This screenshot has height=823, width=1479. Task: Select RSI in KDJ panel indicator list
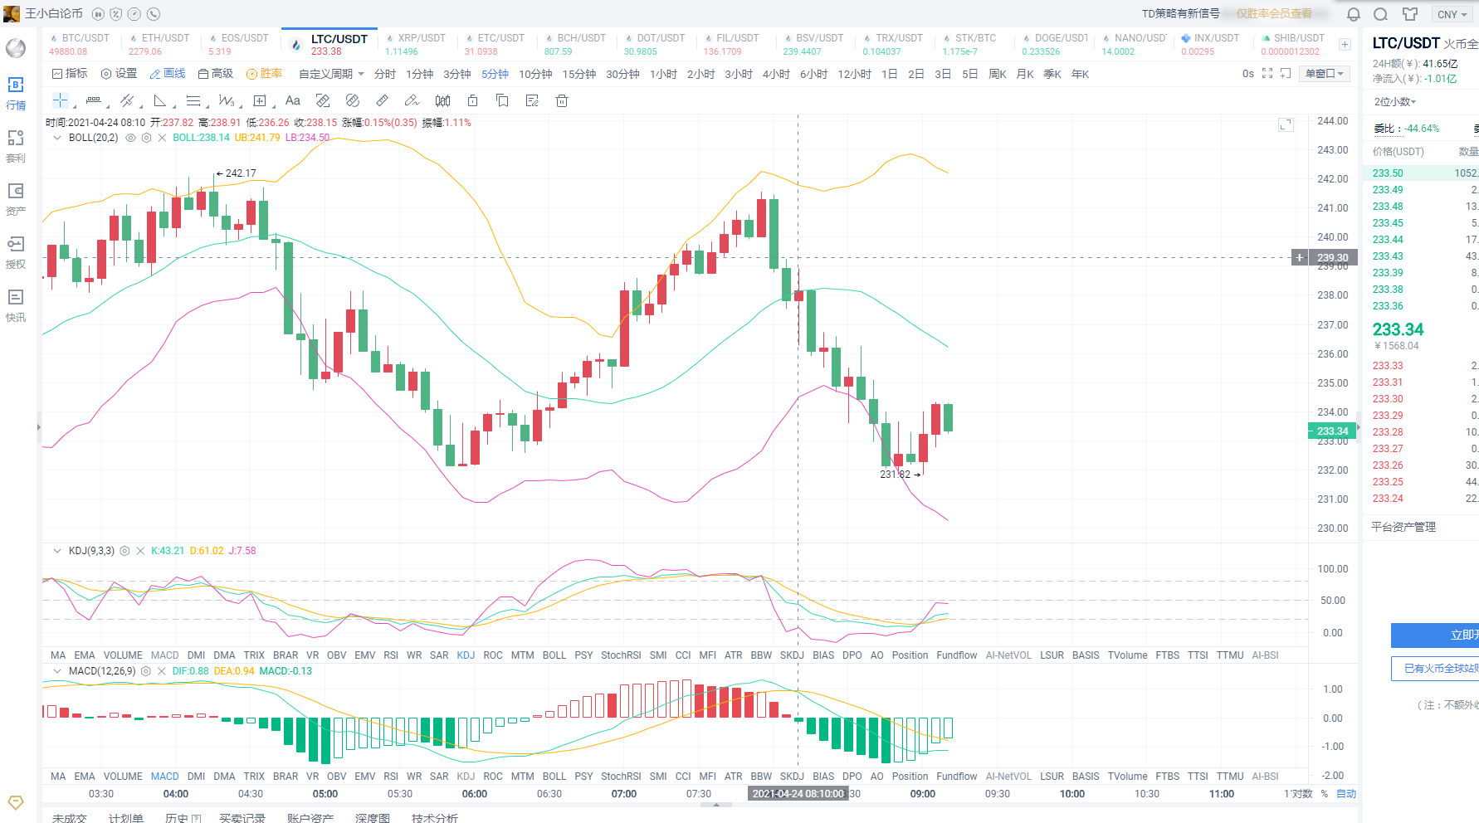(x=391, y=655)
